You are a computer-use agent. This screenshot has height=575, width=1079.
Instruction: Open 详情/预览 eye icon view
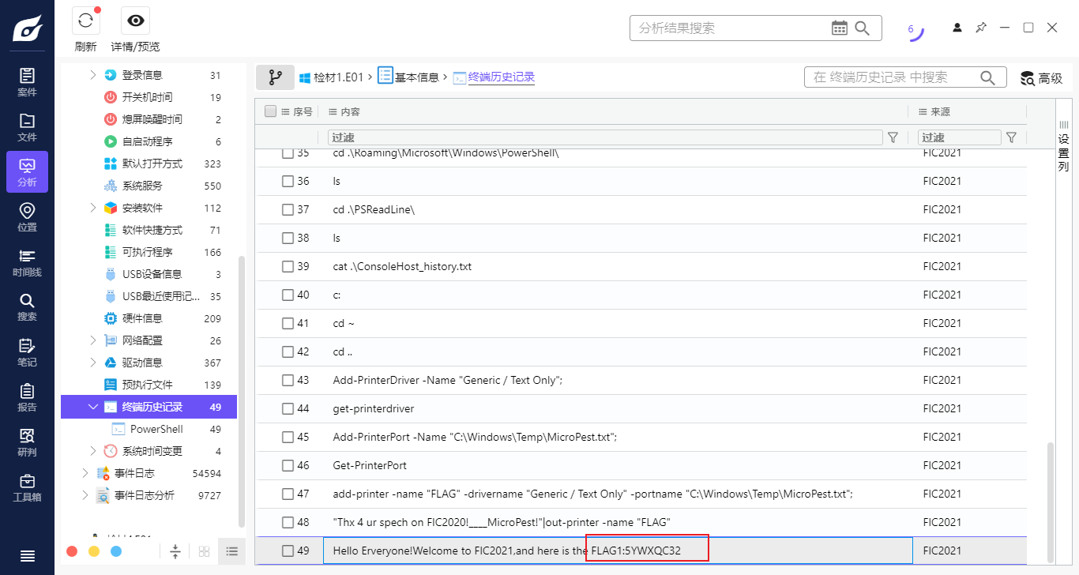click(x=135, y=21)
